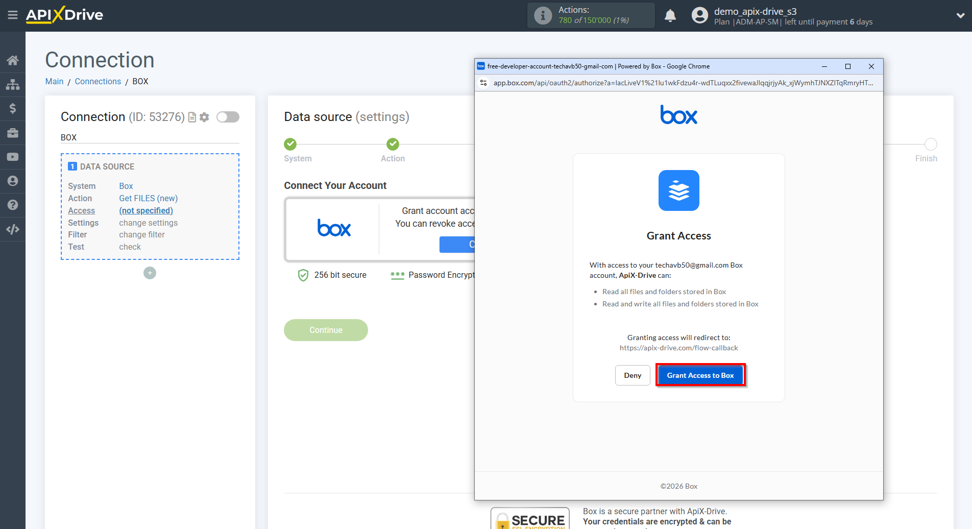Click the Deny button in the Box dialog
The image size is (972, 529).
(632, 375)
